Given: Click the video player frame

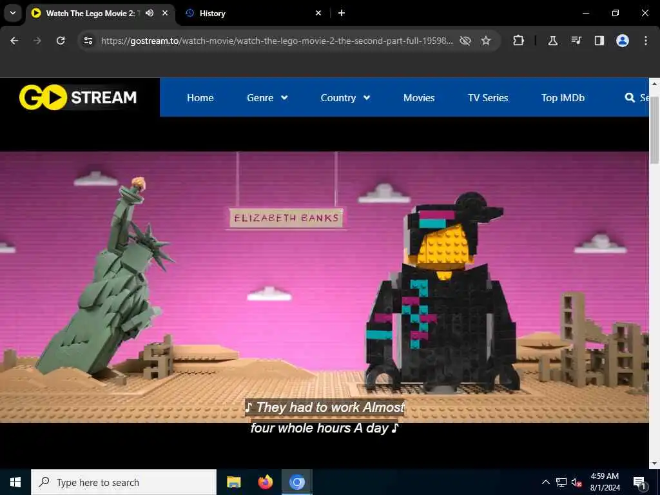Looking at the screenshot, I should [324, 287].
